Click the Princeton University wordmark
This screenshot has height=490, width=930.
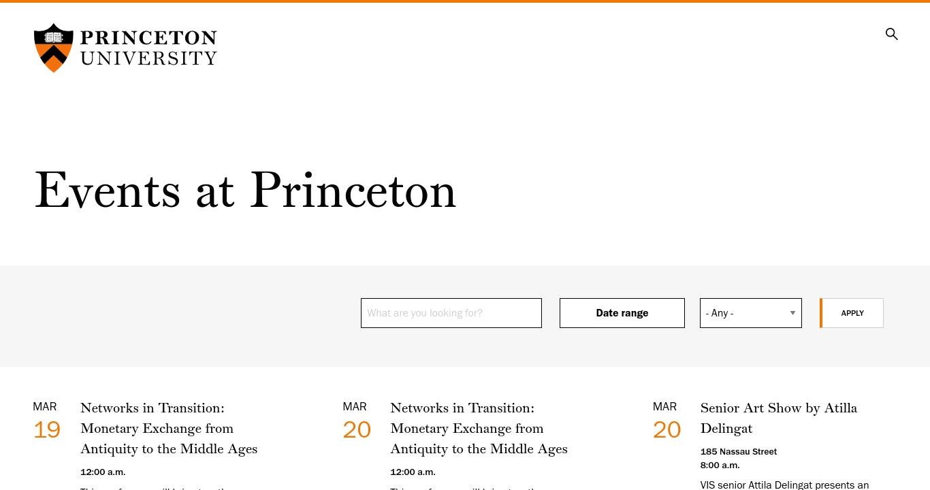[148, 48]
